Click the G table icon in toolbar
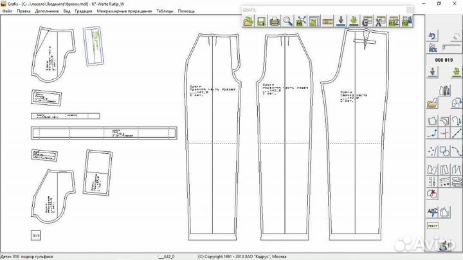This screenshot has width=463, height=260. click(x=366, y=21)
